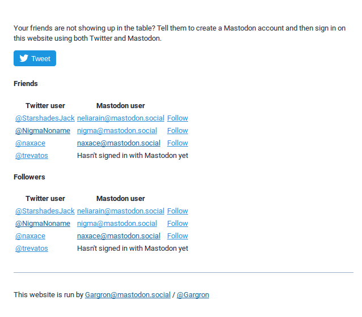Follow naxace in the Followers table

tap(177, 236)
